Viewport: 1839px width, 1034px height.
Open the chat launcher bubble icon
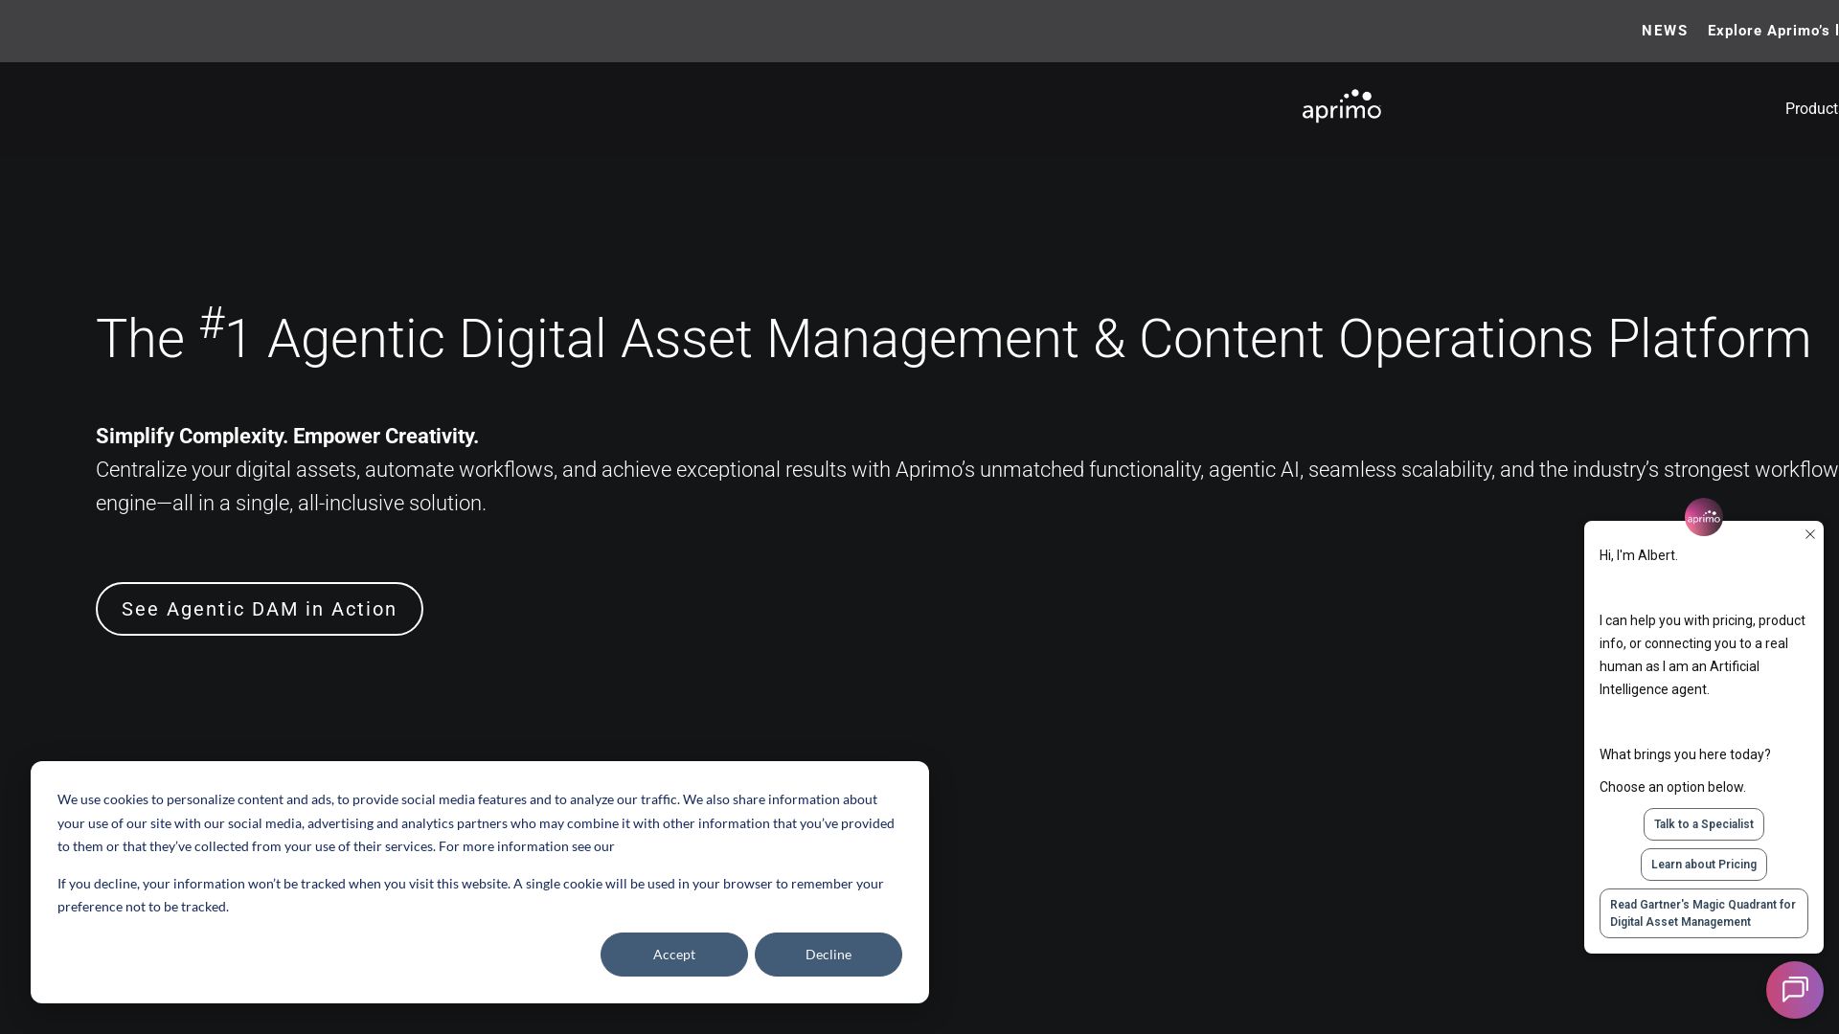click(x=1794, y=990)
